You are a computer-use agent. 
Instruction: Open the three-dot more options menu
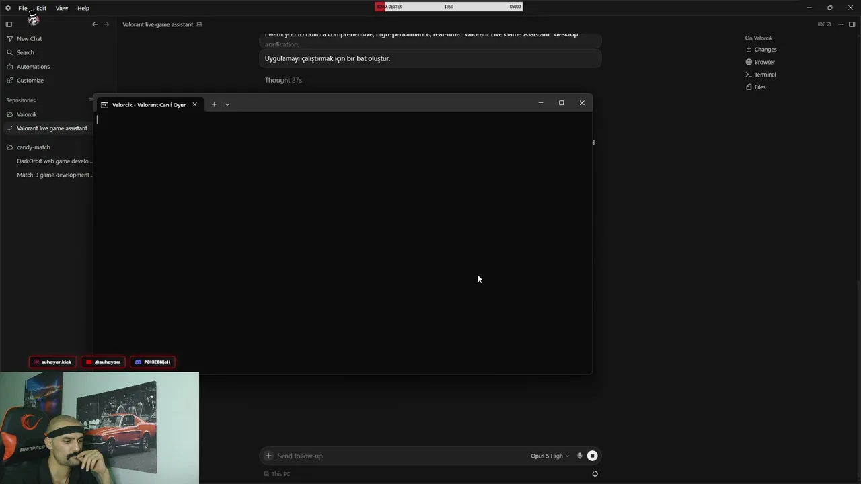click(x=841, y=24)
